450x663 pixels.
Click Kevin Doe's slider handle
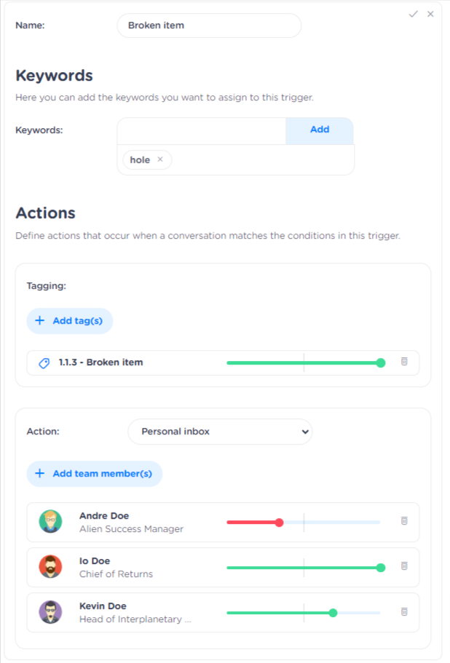[x=333, y=613]
